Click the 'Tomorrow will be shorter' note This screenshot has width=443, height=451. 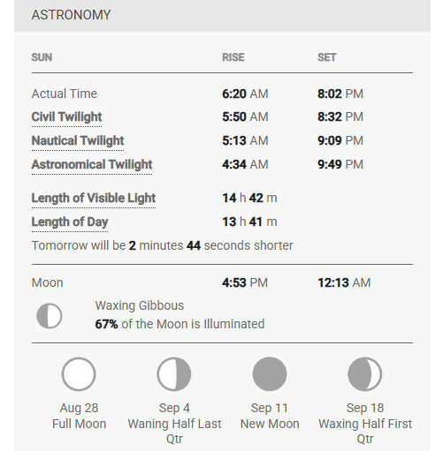(x=162, y=245)
